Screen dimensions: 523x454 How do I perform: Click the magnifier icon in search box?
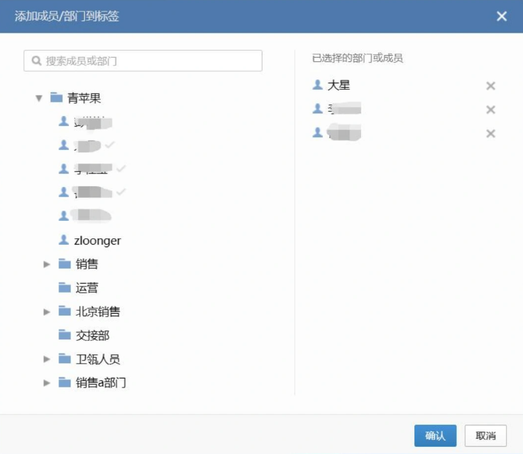36,61
